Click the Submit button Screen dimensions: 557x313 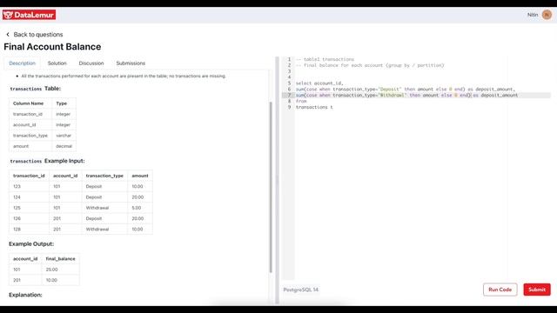tap(537, 290)
